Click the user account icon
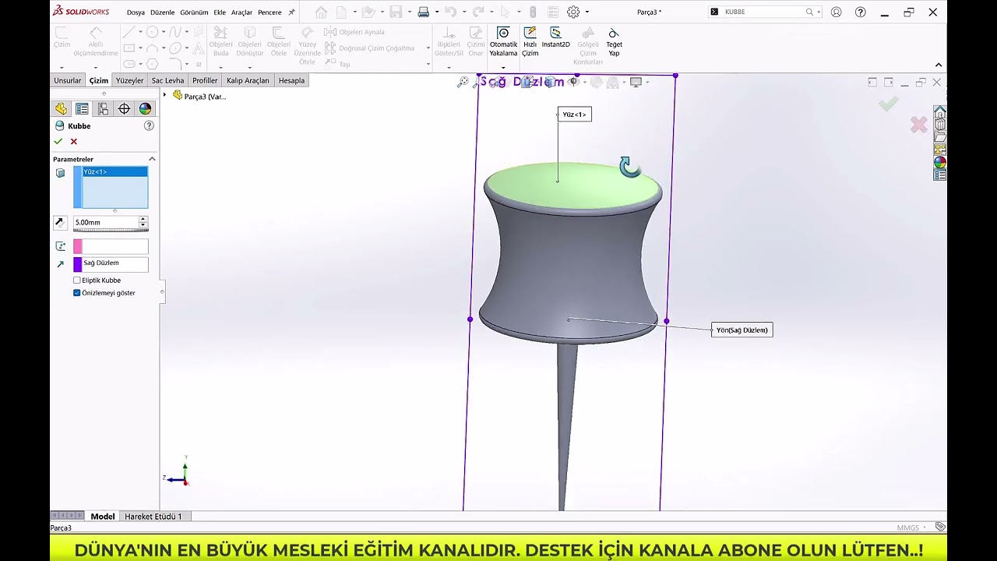 [836, 12]
